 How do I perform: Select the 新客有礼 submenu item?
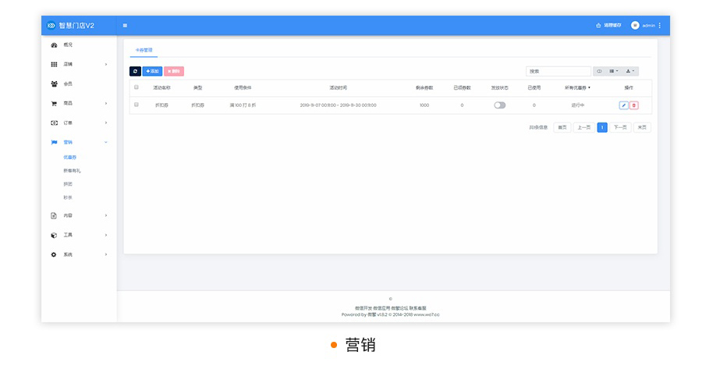click(72, 171)
